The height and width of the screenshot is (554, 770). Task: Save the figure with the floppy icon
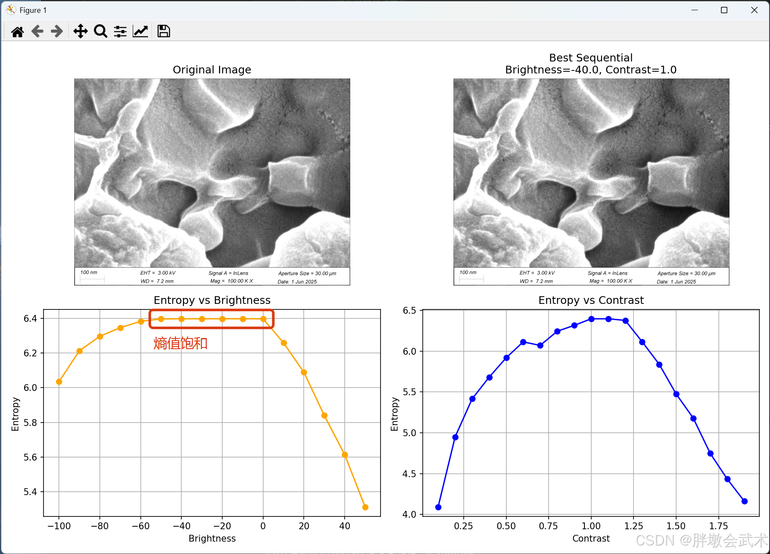pos(164,32)
